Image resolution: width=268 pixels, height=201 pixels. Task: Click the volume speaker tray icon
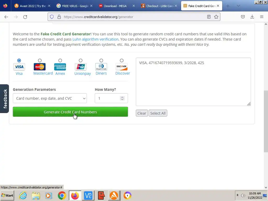click(243, 195)
